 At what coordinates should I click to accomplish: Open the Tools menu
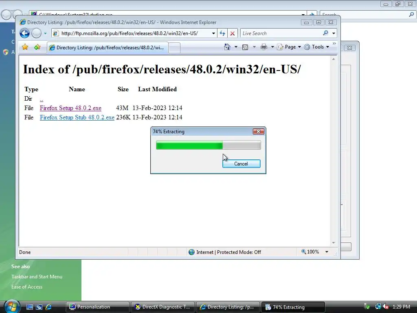click(317, 47)
